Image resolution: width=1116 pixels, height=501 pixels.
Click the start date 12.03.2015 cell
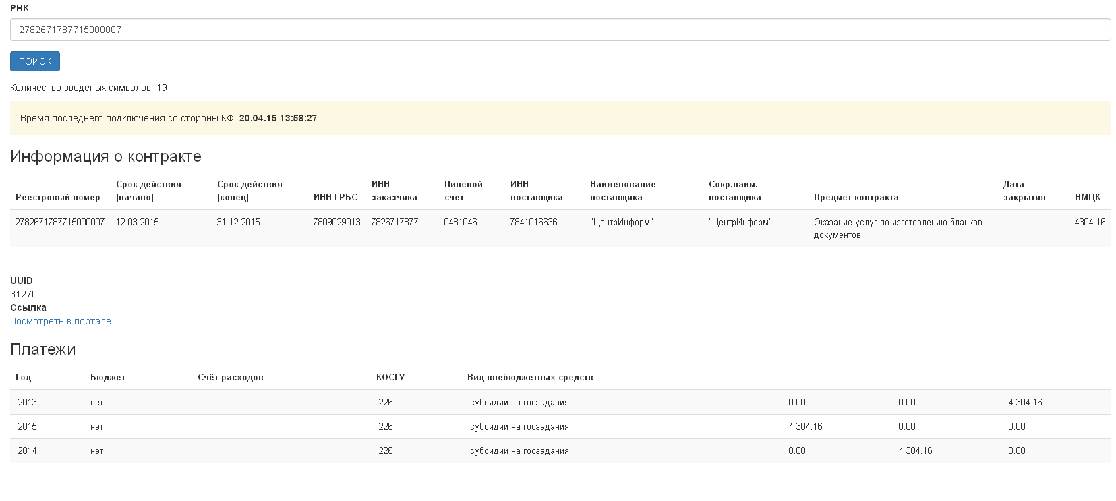click(x=138, y=222)
